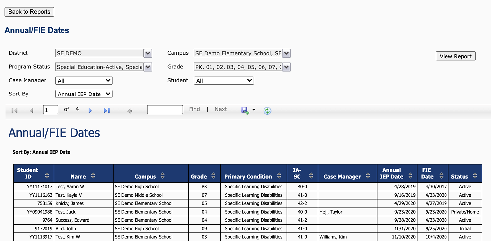Expand the Sort By select box
The image size is (491, 241).
[x=84, y=94]
